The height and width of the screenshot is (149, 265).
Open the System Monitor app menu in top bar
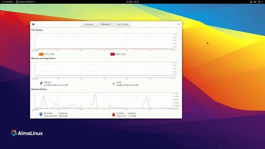(26, 2)
